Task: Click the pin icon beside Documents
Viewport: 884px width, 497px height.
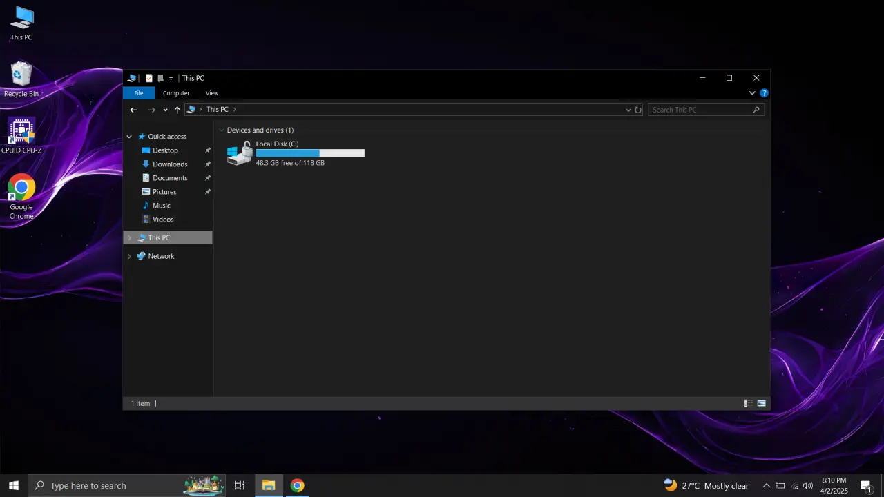Action: tap(208, 178)
